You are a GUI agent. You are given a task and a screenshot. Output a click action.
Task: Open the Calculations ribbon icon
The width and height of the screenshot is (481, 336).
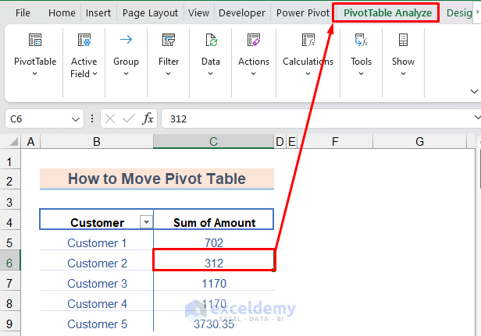point(308,41)
